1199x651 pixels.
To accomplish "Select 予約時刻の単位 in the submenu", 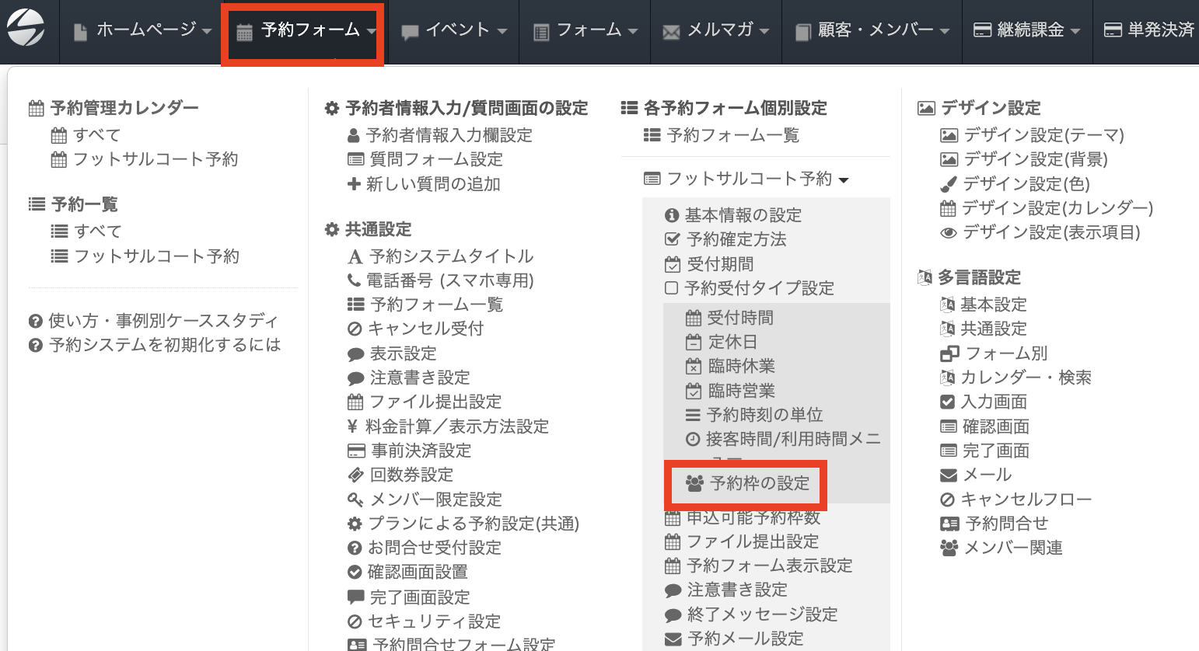I will pos(764,415).
